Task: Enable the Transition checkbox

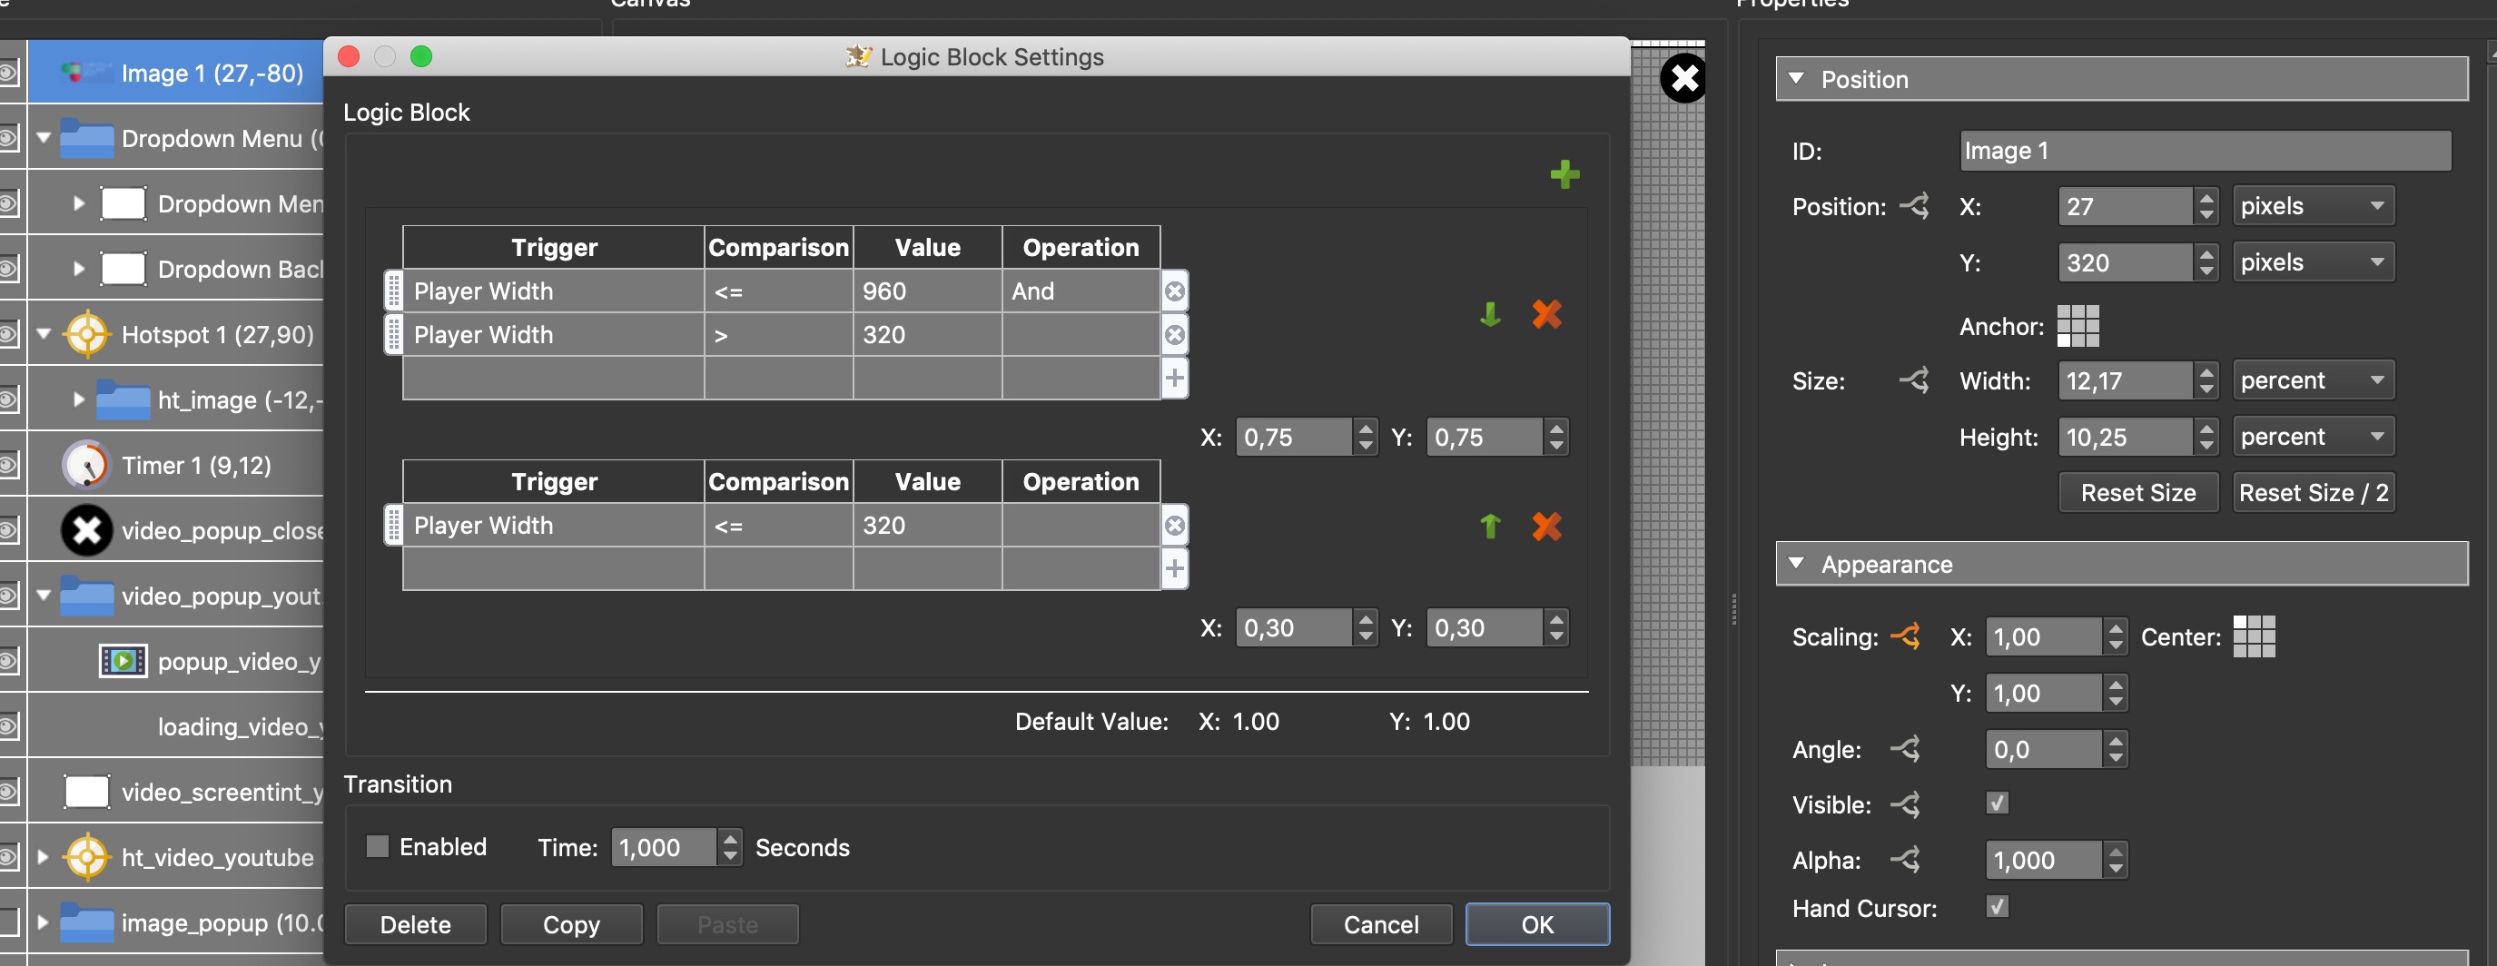Action: point(377,846)
